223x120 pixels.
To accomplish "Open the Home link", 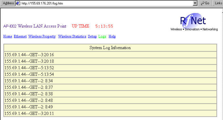I will [8, 36].
